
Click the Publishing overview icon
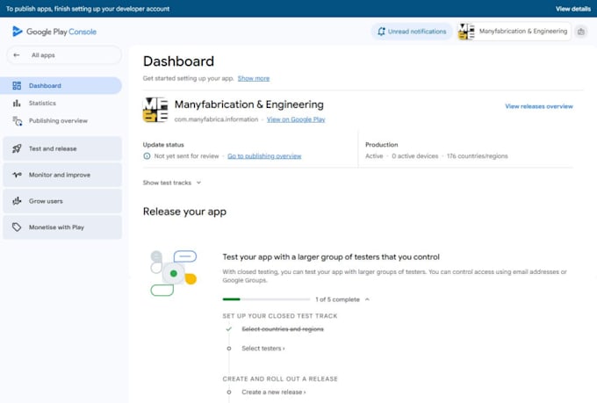tap(18, 121)
